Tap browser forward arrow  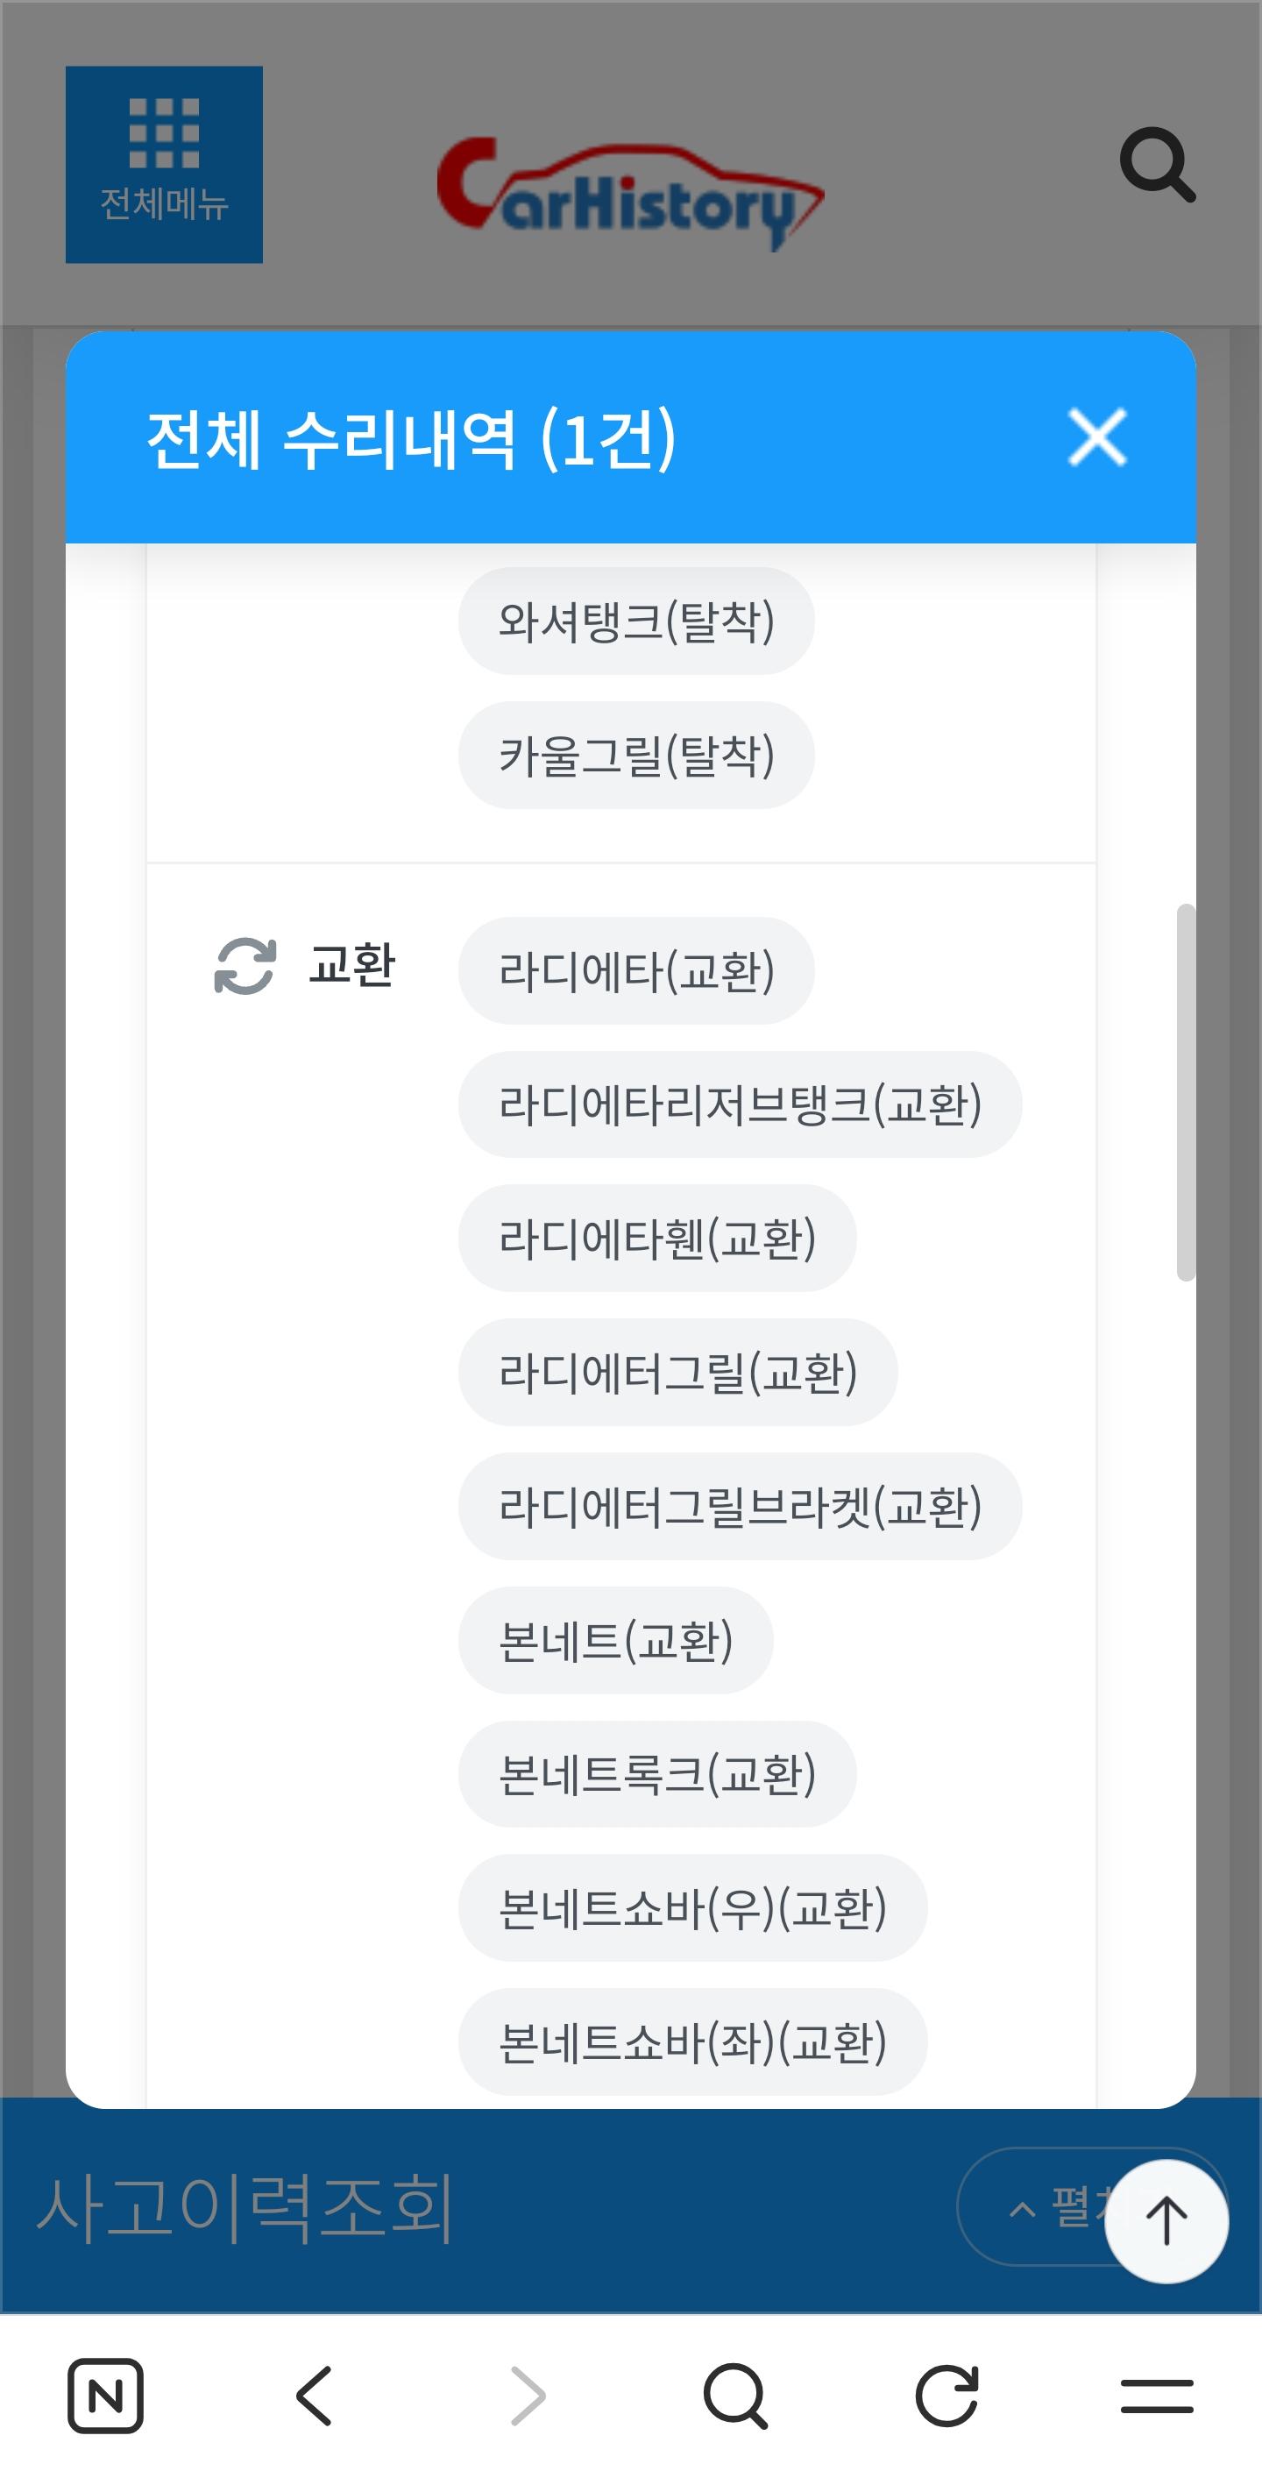(x=526, y=2395)
